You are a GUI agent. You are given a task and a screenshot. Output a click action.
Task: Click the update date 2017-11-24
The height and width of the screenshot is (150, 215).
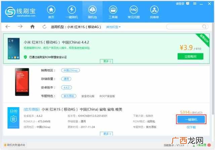88,127
